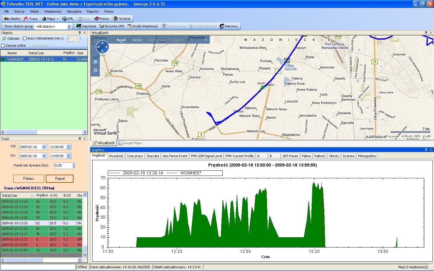
Task: Switch to GPS Power tab
Action: point(290,156)
